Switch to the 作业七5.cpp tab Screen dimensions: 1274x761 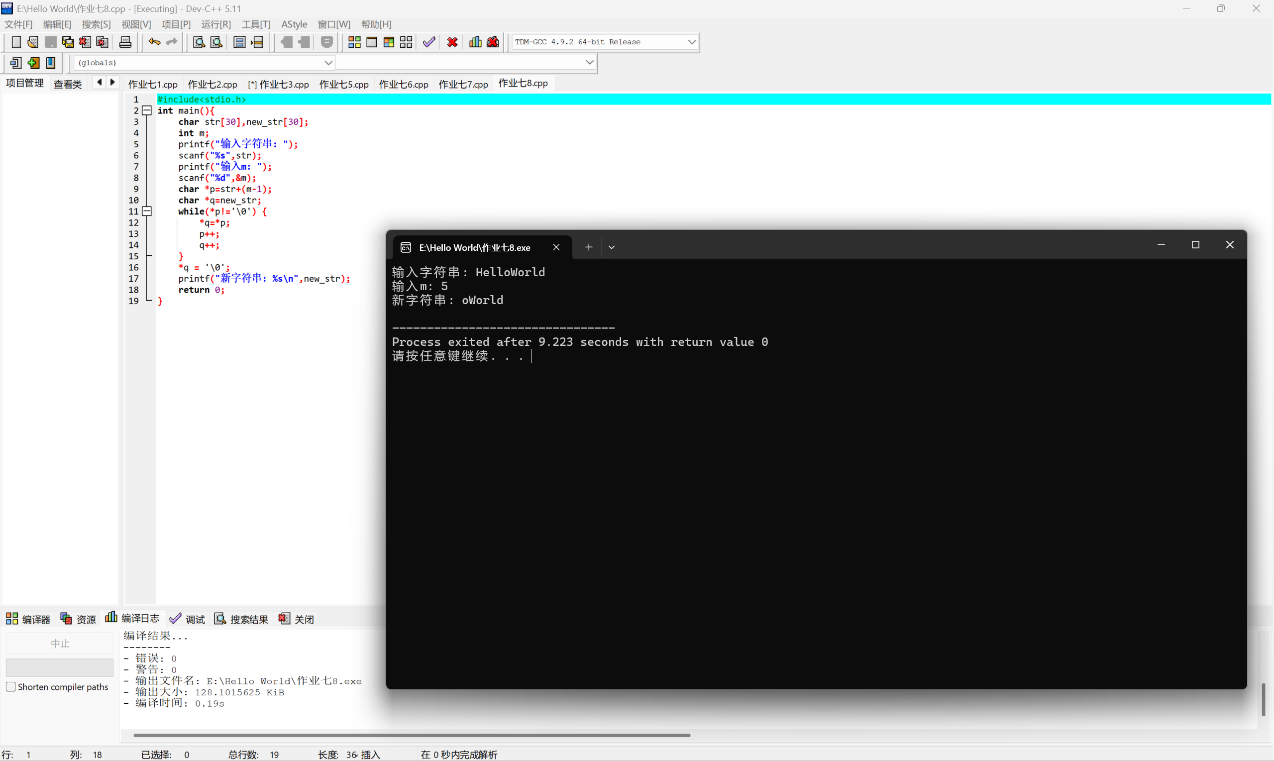click(343, 84)
